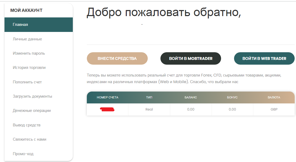Click the Бонус column header

(232, 97)
